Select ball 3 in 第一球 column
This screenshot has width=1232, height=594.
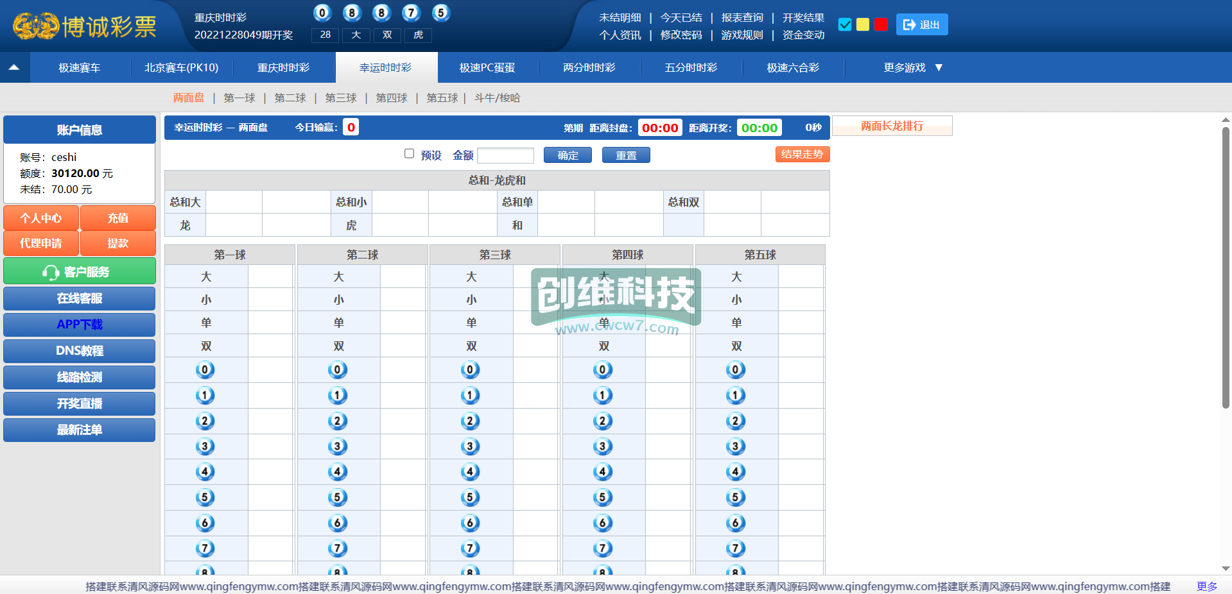pos(205,446)
